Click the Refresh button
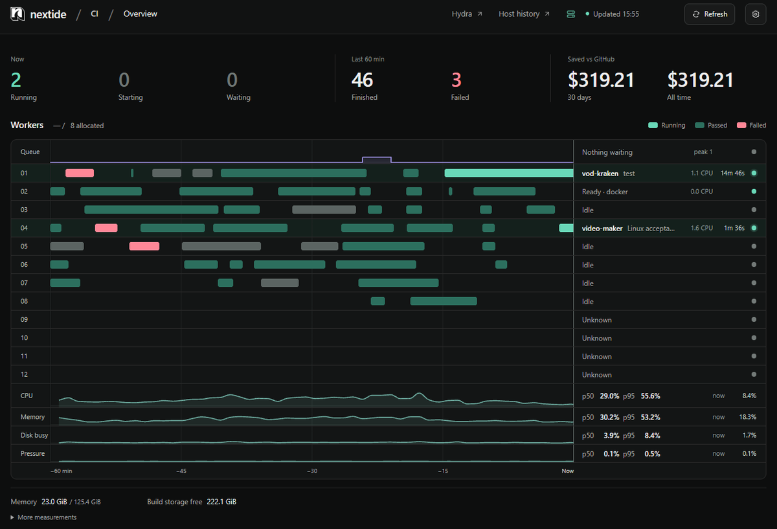Image resolution: width=777 pixels, height=529 pixels. pos(710,14)
